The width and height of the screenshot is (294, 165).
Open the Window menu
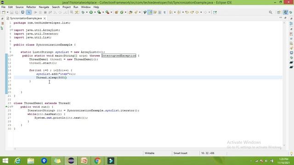click(86, 7)
